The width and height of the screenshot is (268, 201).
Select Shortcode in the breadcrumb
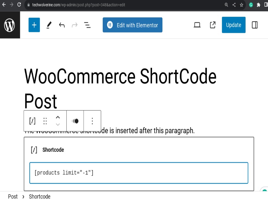click(x=40, y=197)
